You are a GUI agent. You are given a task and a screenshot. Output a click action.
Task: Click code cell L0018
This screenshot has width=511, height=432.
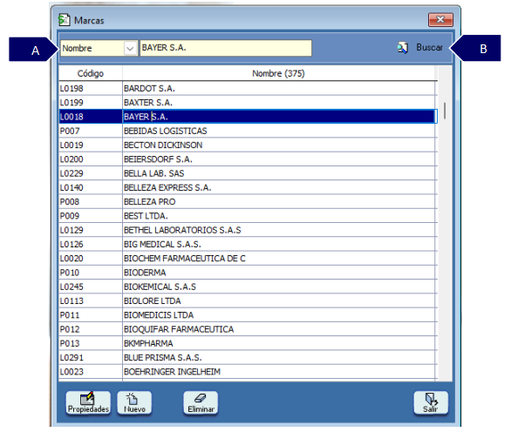pyautogui.click(x=91, y=117)
